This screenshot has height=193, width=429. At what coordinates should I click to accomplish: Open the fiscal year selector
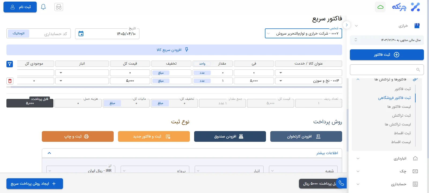(387, 40)
